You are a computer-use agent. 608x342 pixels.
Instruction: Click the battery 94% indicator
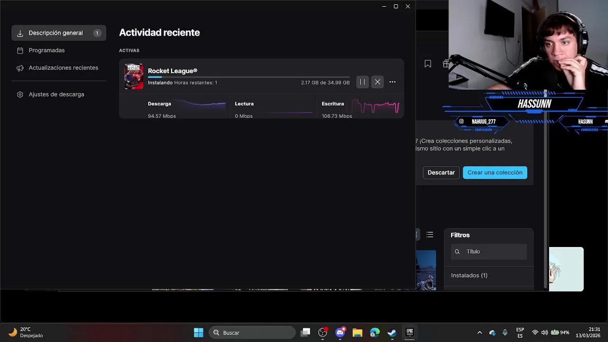(560, 332)
